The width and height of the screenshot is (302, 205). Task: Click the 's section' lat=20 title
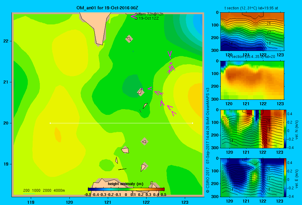click(x=252, y=57)
